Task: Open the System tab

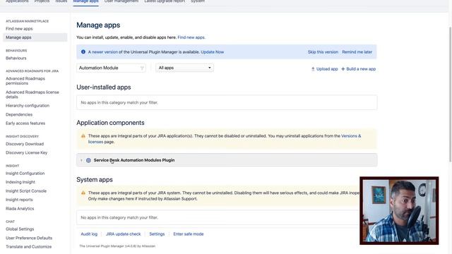Action: point(198,1)
